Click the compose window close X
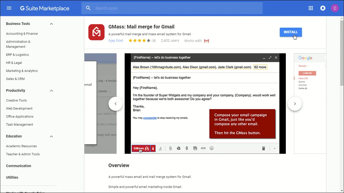 tap(276, 58)
